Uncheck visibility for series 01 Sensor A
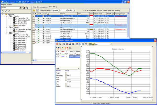Image resolution: width=157 pixels, height=105 pixels. [59, 51]
